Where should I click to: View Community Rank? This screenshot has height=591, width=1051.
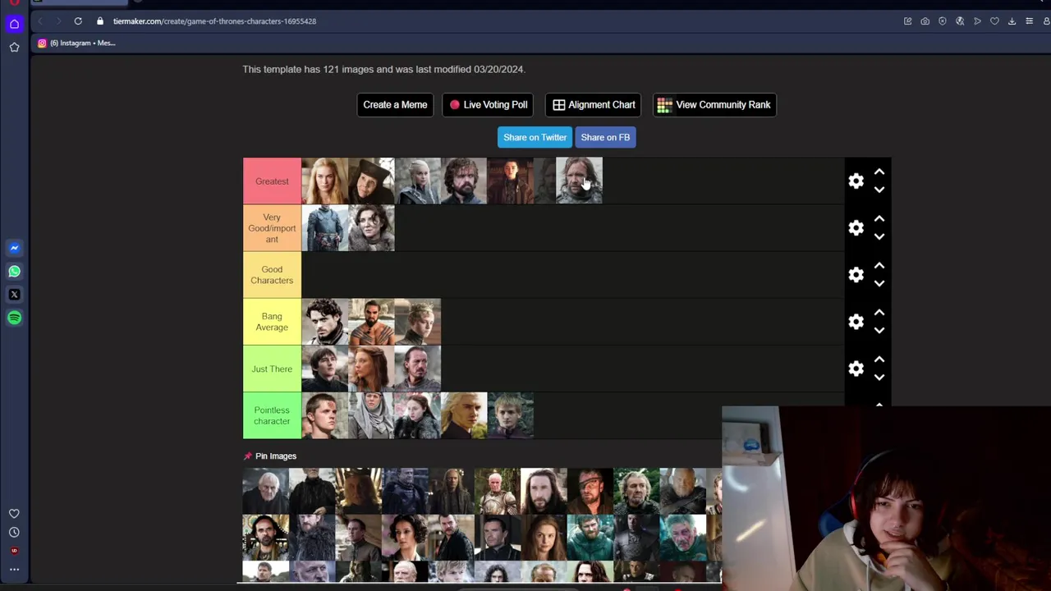pyautogui.click(x=714, y=105)
